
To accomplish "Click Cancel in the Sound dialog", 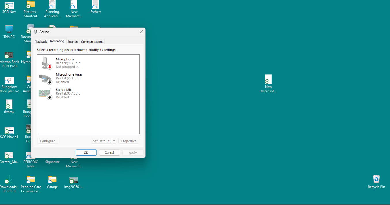I will (x=109, y=153).
